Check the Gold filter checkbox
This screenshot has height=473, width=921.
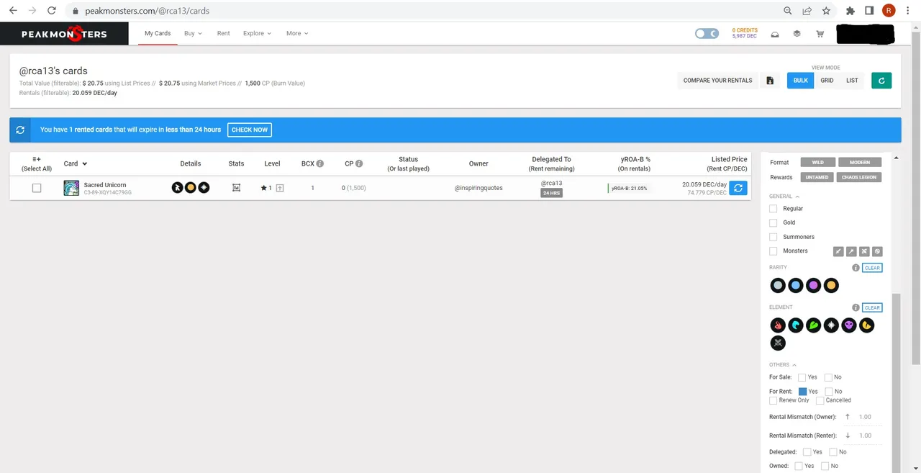[x=773, y=222]
